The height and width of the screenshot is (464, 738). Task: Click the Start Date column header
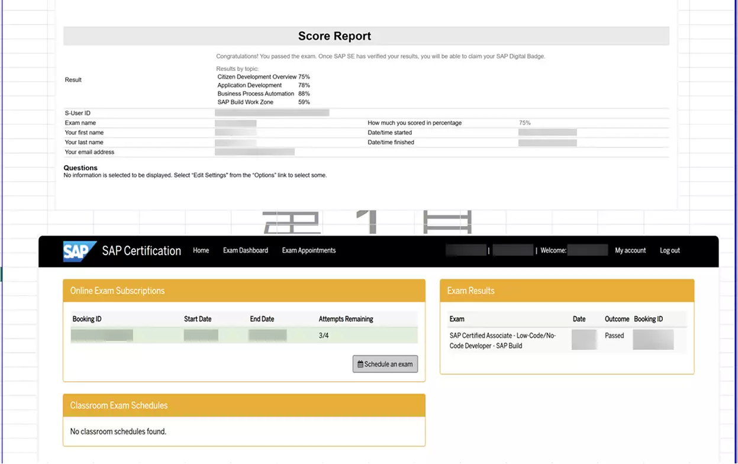pyautogui.click(x=198, y=319)
